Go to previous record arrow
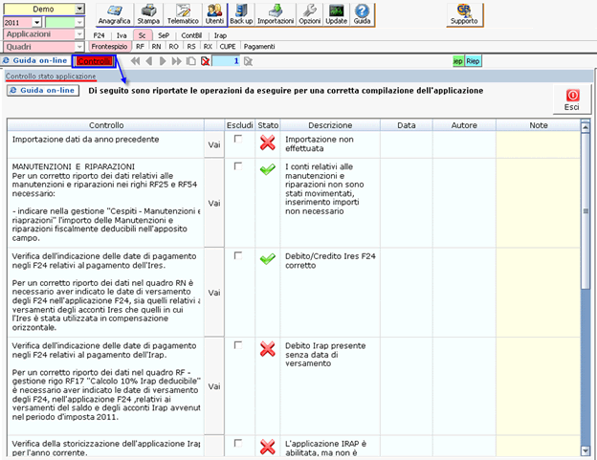Screen dimensions: 597x460 149,61
